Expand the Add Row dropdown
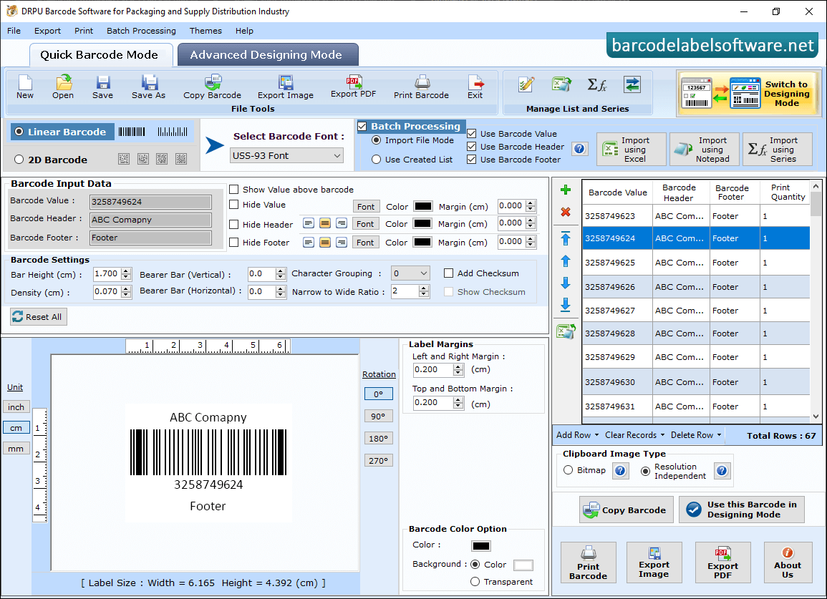Viewport: 827px width, 599px height. (578, 435)
